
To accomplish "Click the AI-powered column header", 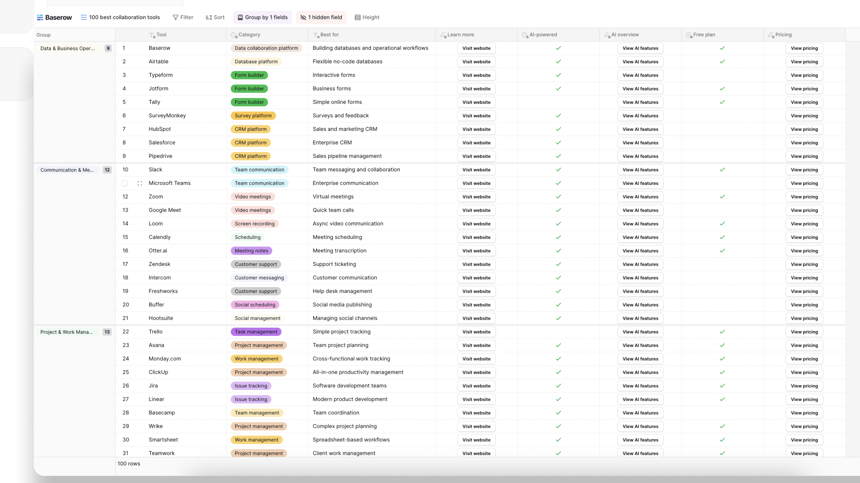I will click(558, 35).
